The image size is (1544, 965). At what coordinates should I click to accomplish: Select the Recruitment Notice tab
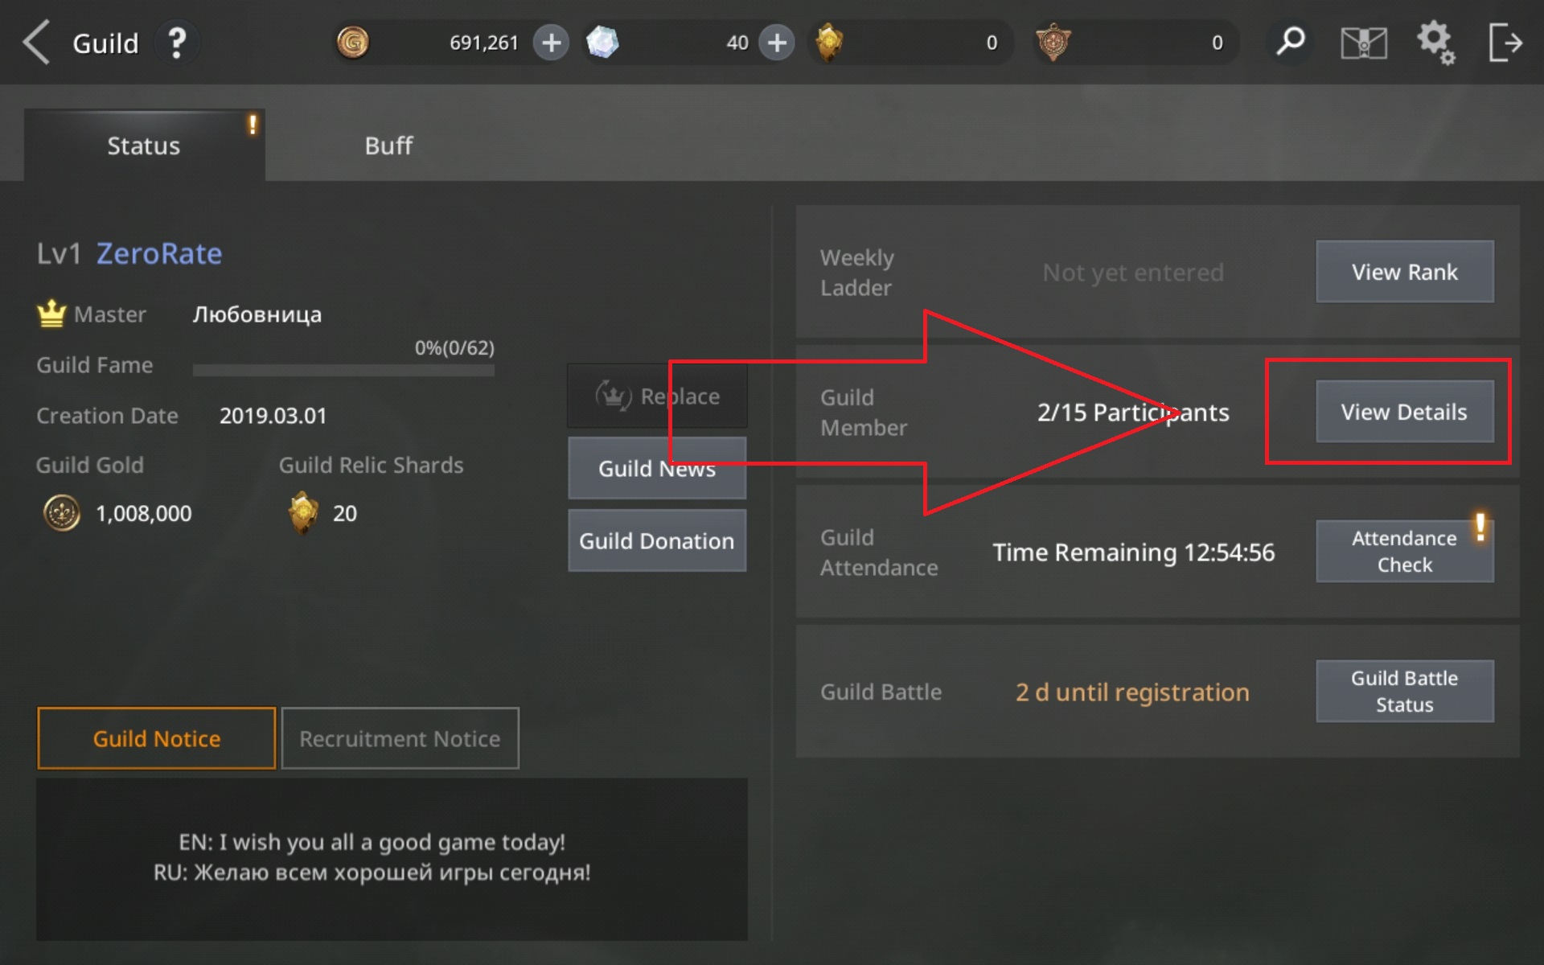click(400, 738)
